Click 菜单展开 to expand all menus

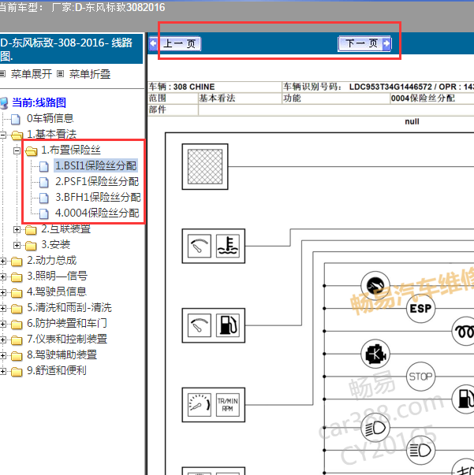(32, 74)
